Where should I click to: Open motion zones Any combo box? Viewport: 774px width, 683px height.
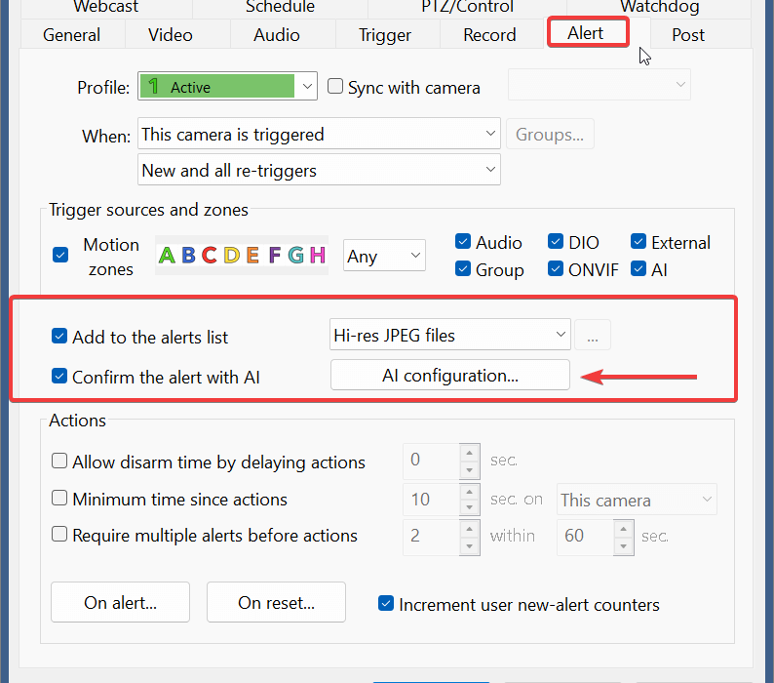click(x=384, y=256)
